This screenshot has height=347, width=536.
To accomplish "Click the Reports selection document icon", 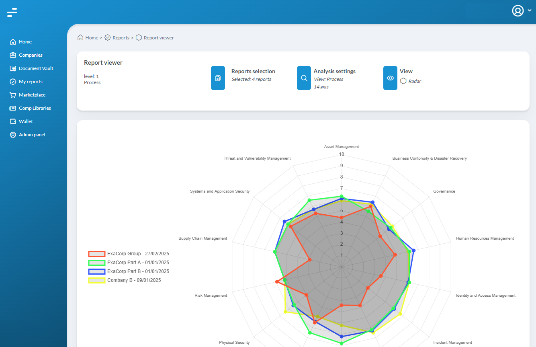I will (218, 78).
